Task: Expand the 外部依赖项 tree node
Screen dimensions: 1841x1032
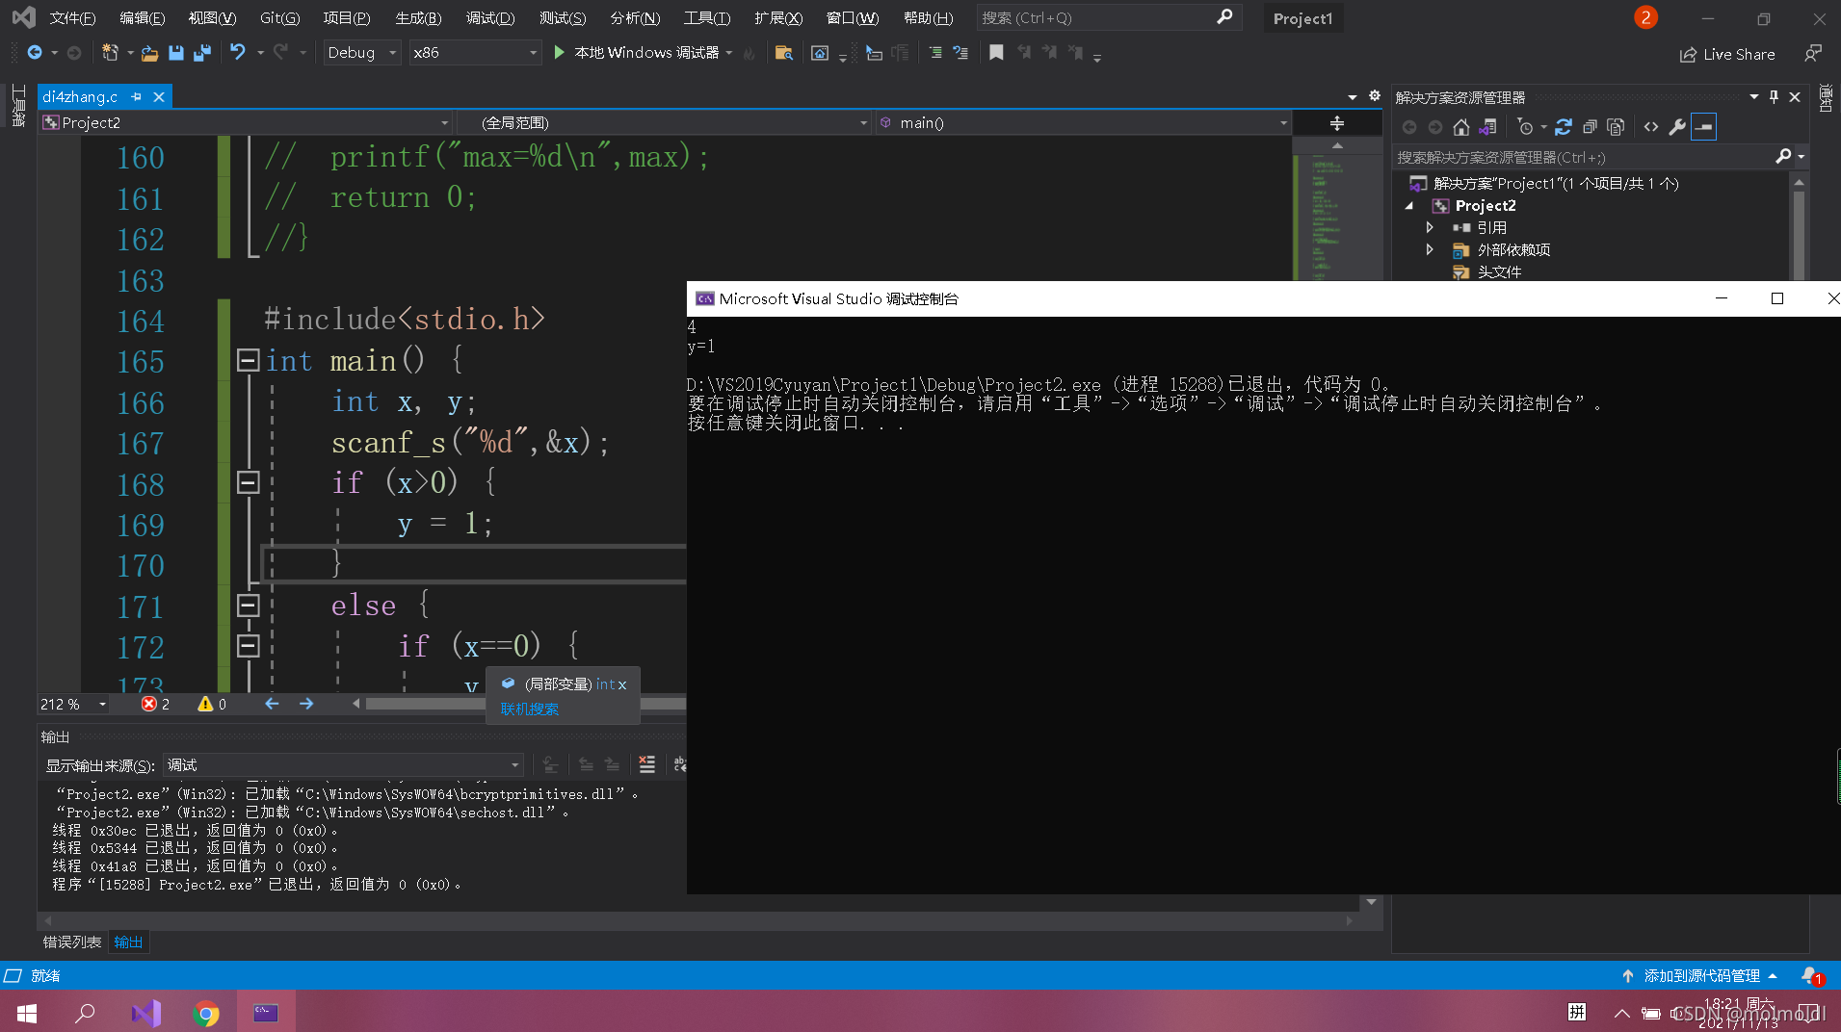Action: pyautogui.click(x=1430, y=250)
